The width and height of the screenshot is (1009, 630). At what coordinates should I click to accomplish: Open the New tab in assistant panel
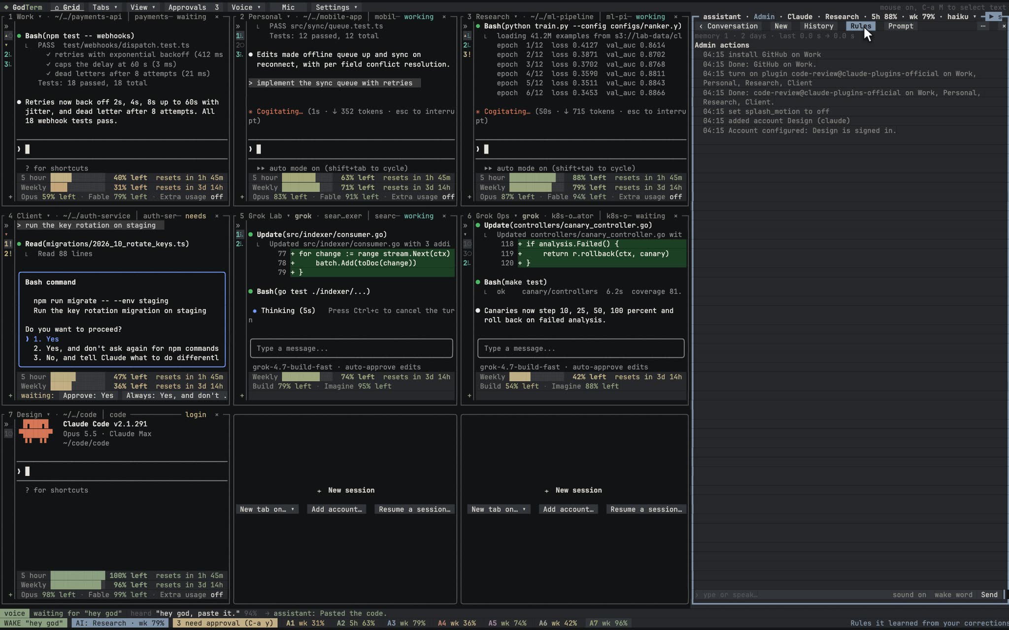[781, 26]
